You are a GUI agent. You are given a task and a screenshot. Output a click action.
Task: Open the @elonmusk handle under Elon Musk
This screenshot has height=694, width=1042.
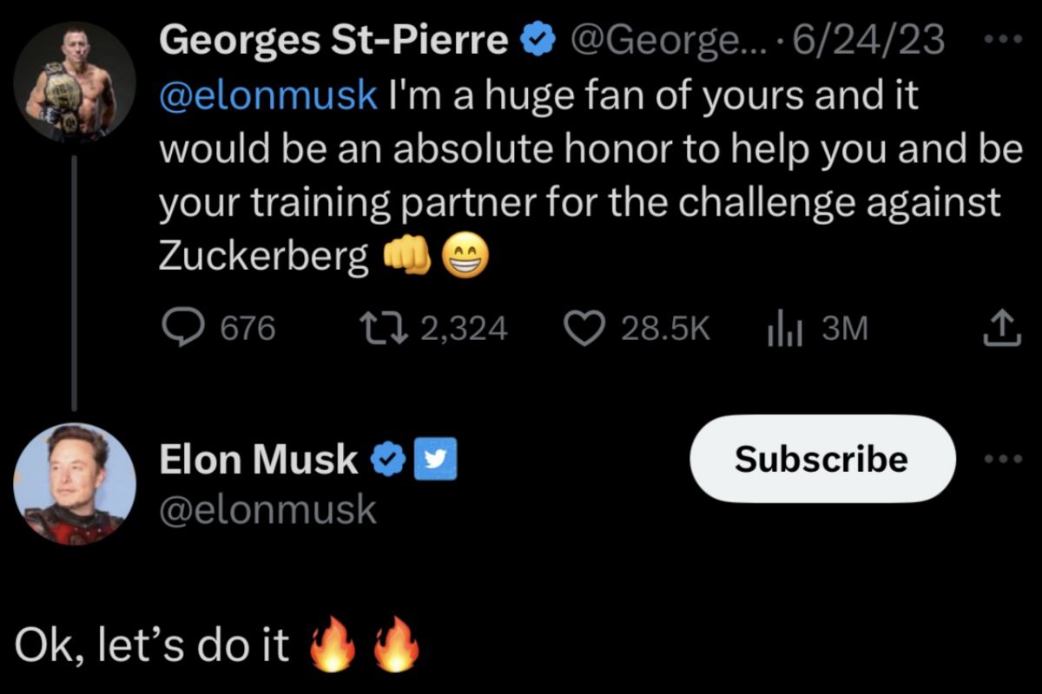pyautogui.click(x=267, y=511)
